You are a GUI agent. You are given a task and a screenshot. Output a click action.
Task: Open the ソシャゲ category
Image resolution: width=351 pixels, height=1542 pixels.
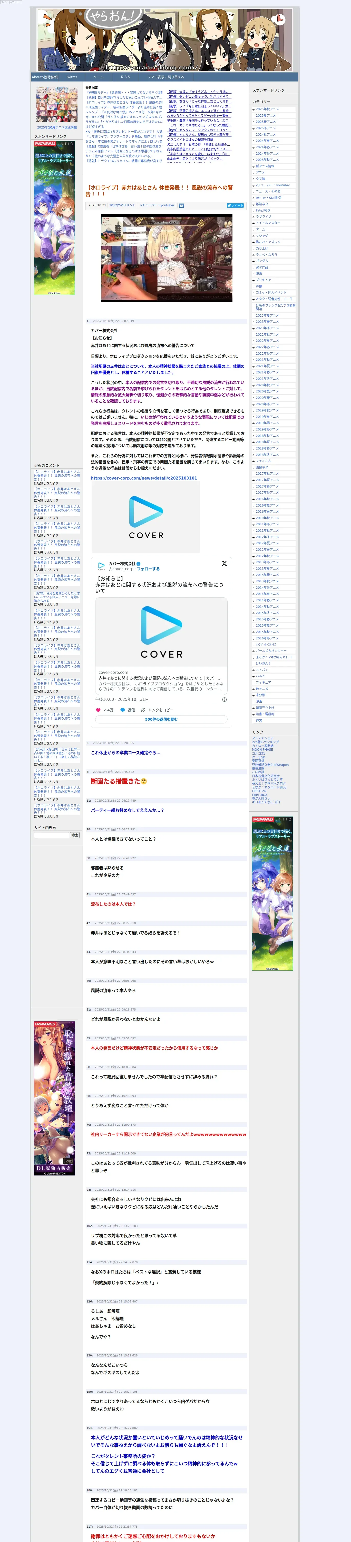tap(262, 236)
